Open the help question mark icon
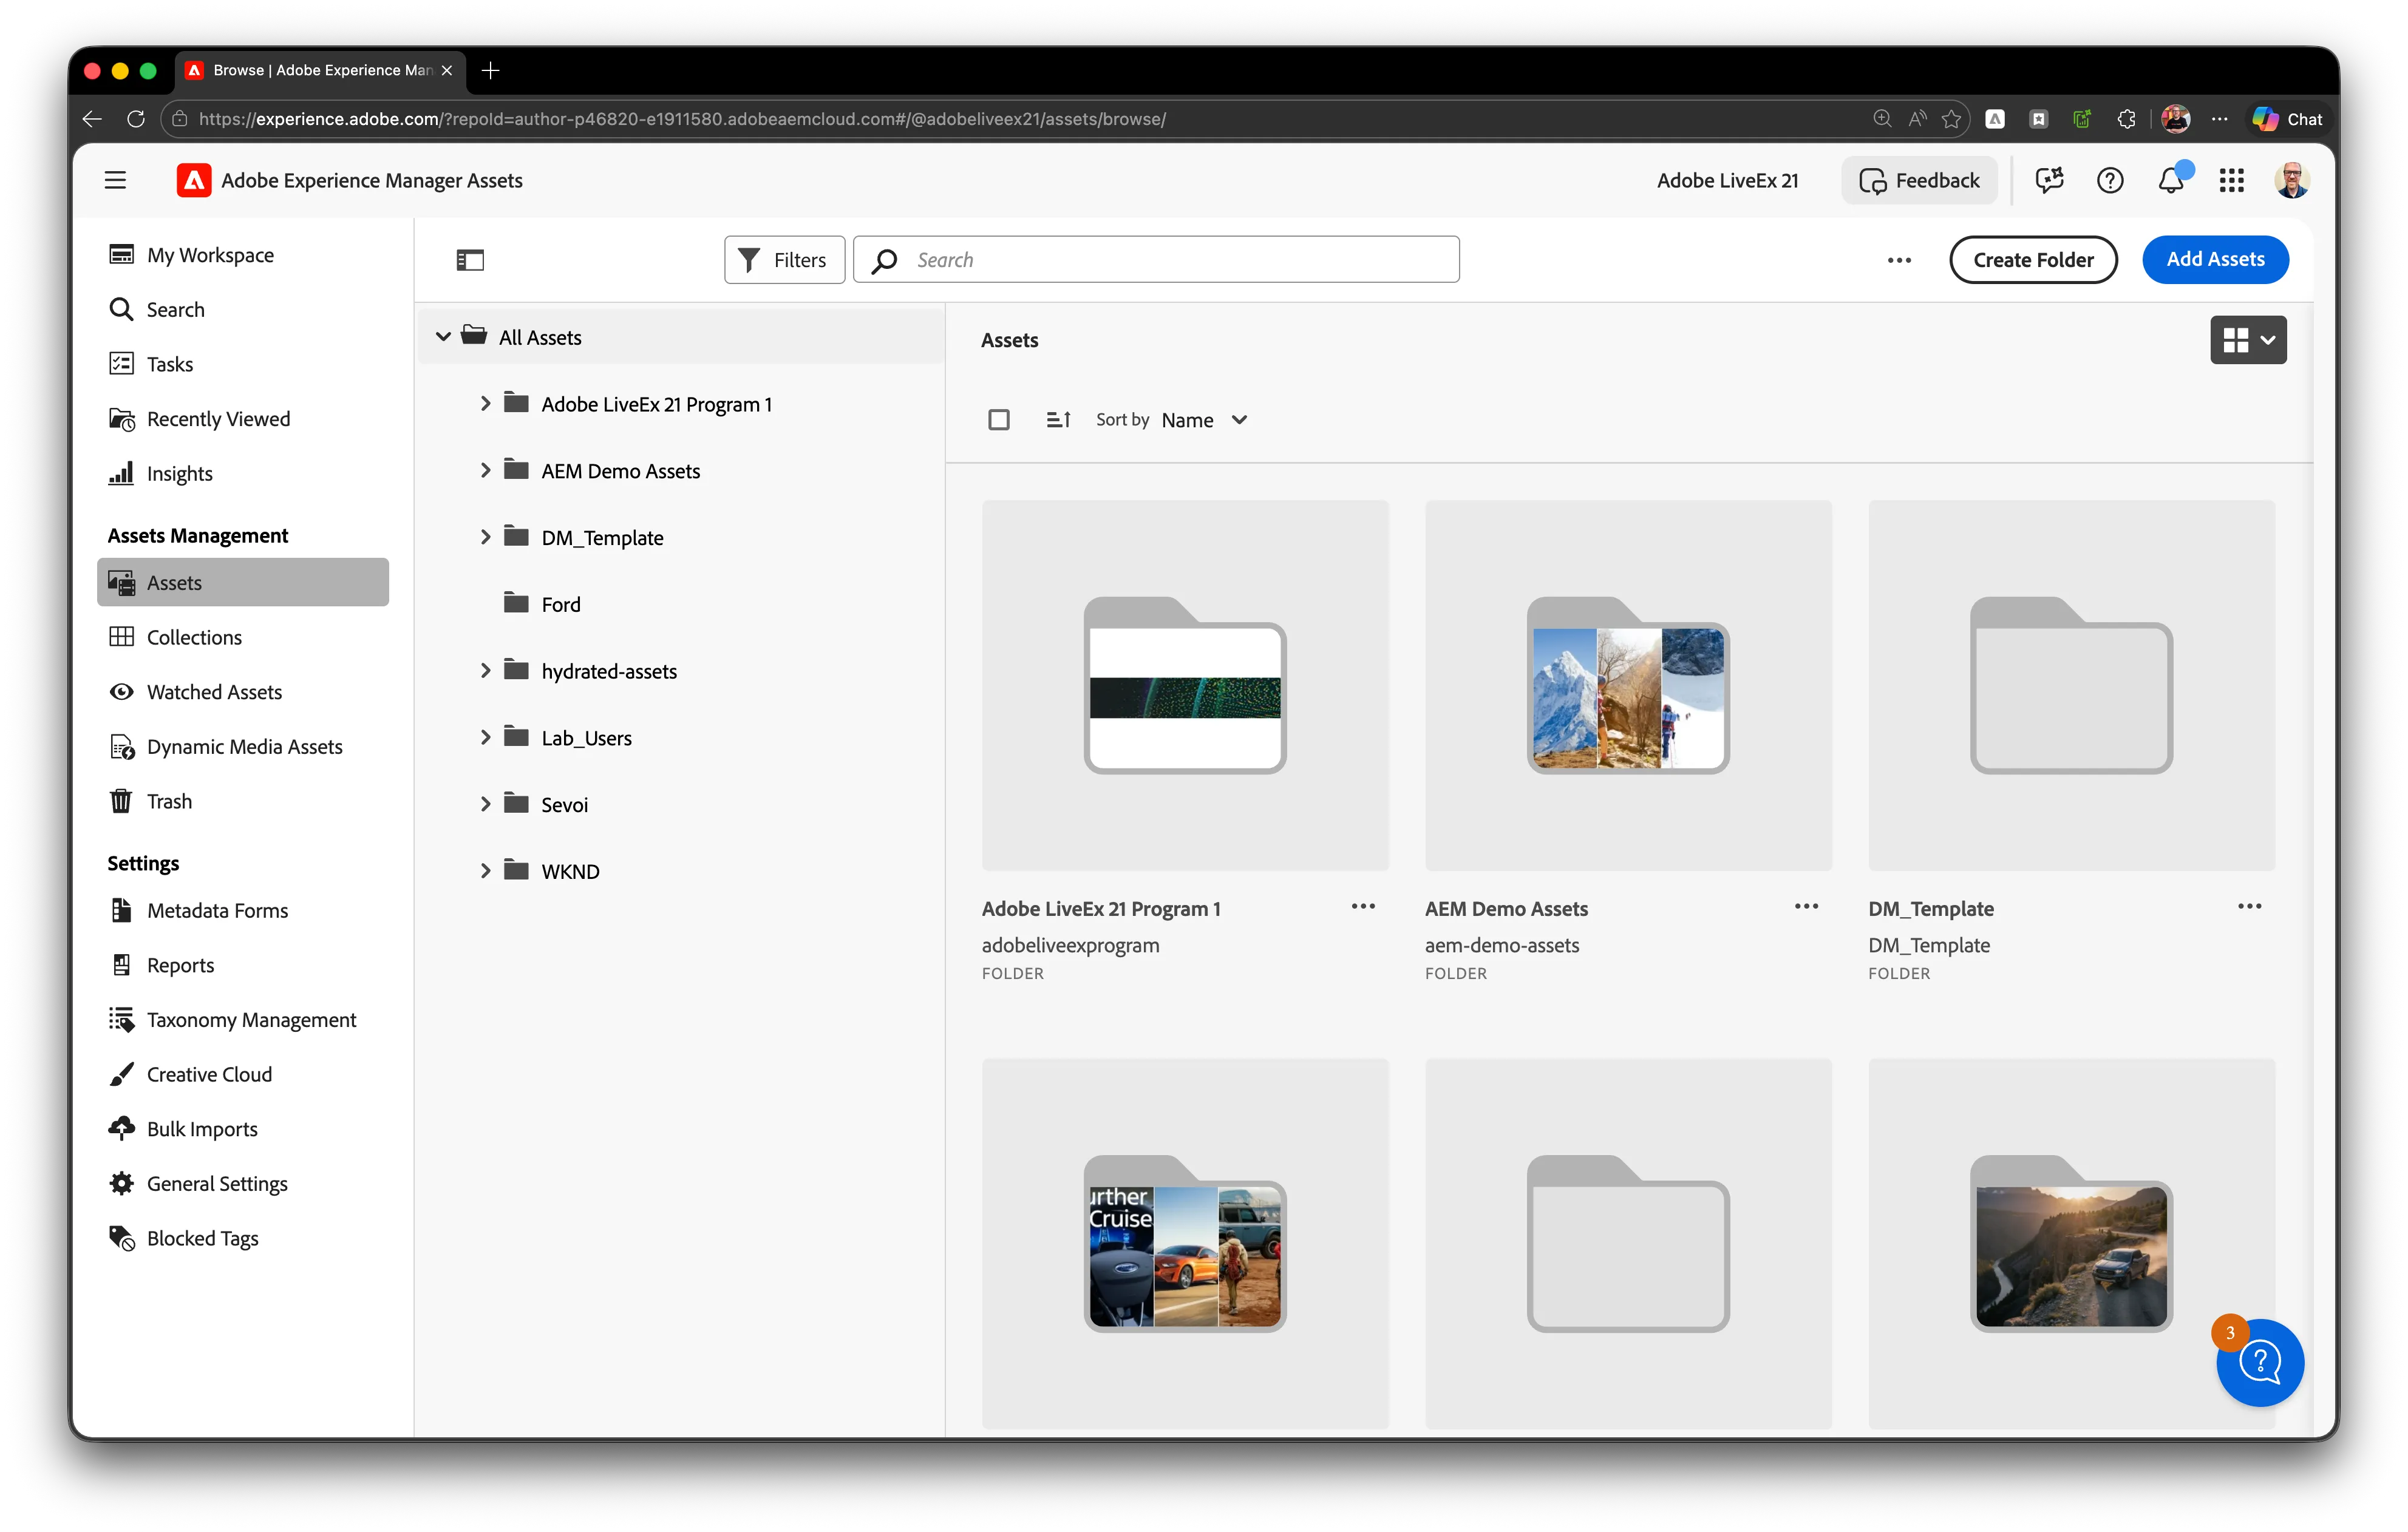 pos(2110,180)
